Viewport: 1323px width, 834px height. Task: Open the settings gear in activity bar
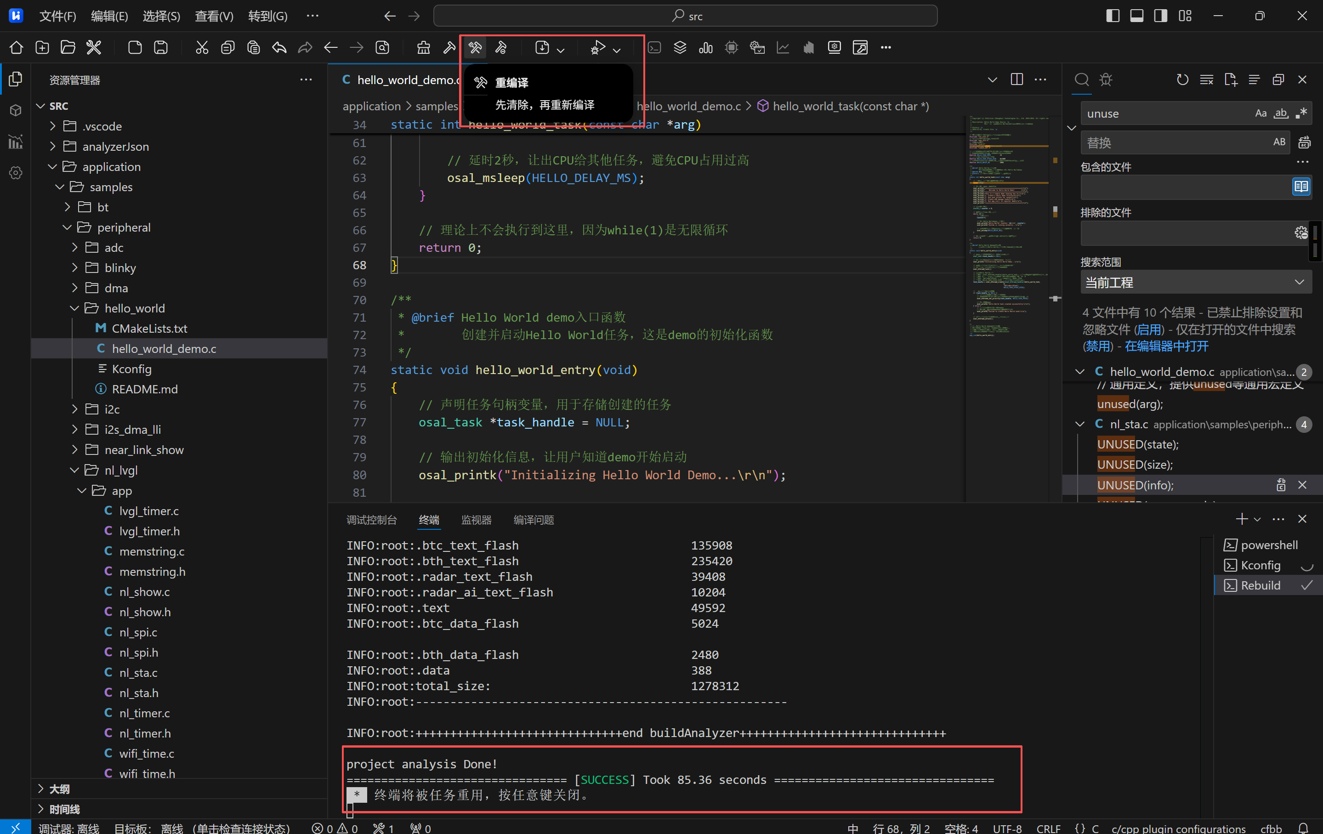[16, 173]
